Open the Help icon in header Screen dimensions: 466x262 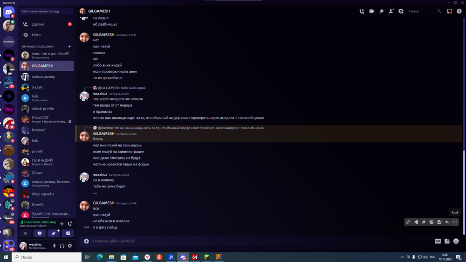pyautogui.click(x=459, y=11)
